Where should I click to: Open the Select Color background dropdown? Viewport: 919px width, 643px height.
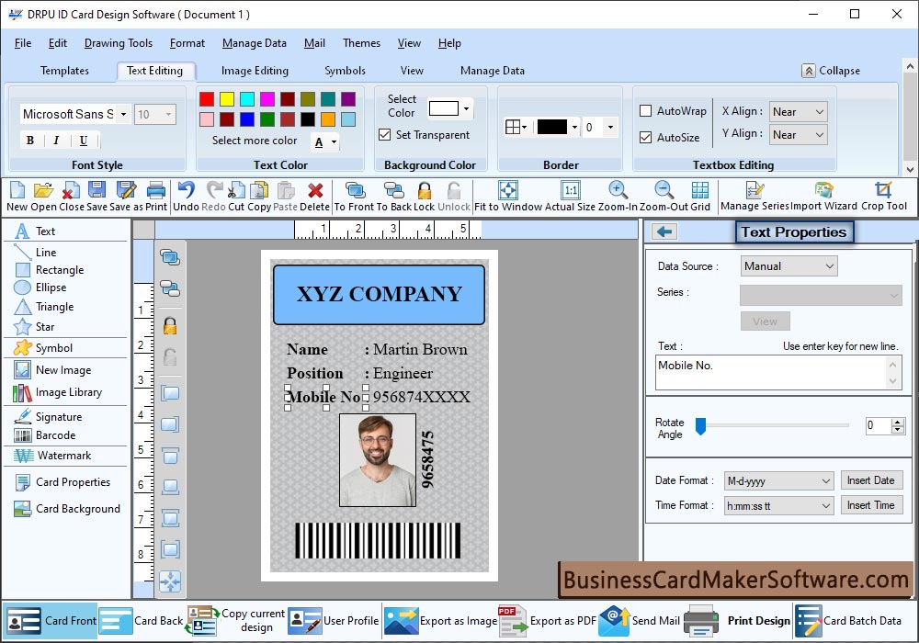tap(466, 108)
